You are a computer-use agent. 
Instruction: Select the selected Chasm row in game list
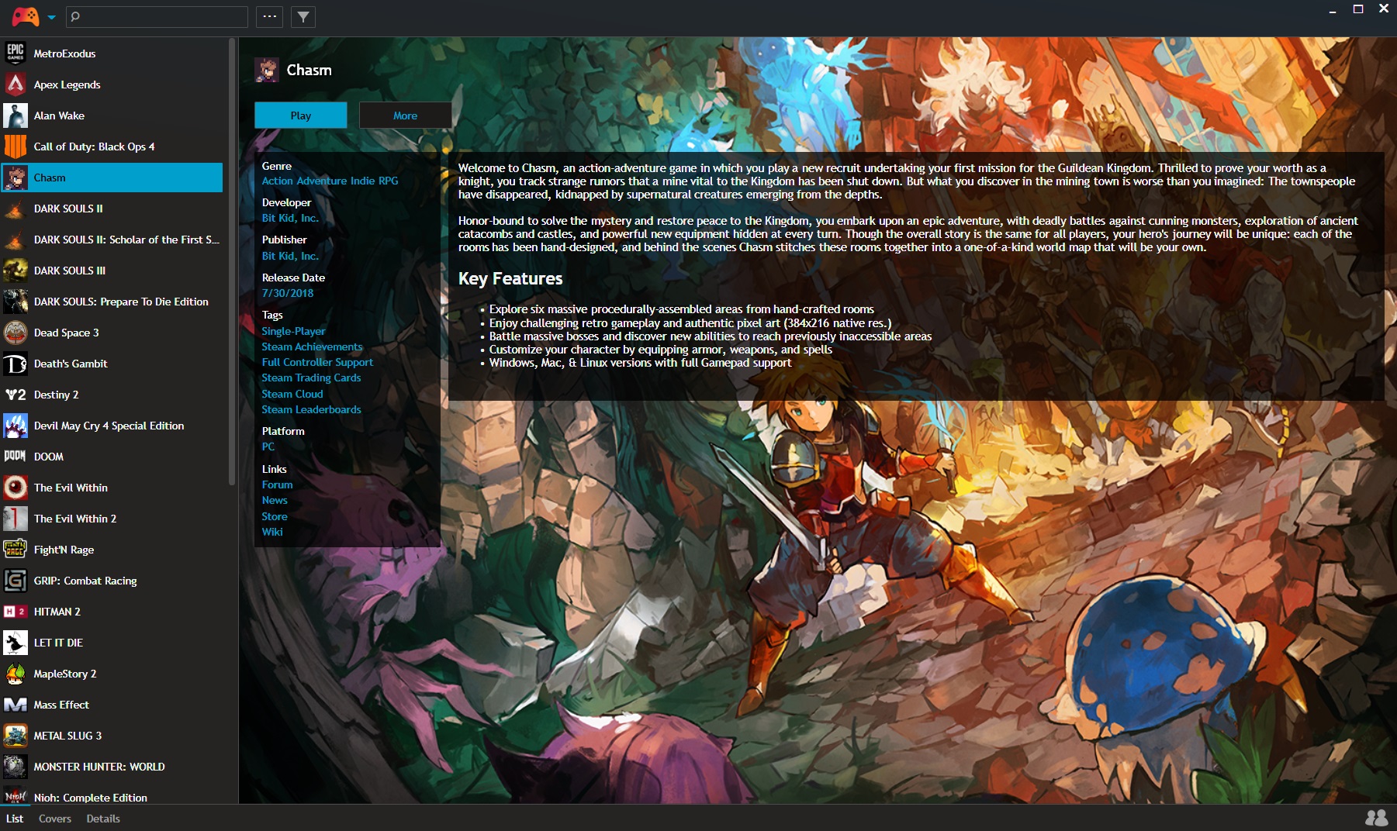click(x=112, y=178)
